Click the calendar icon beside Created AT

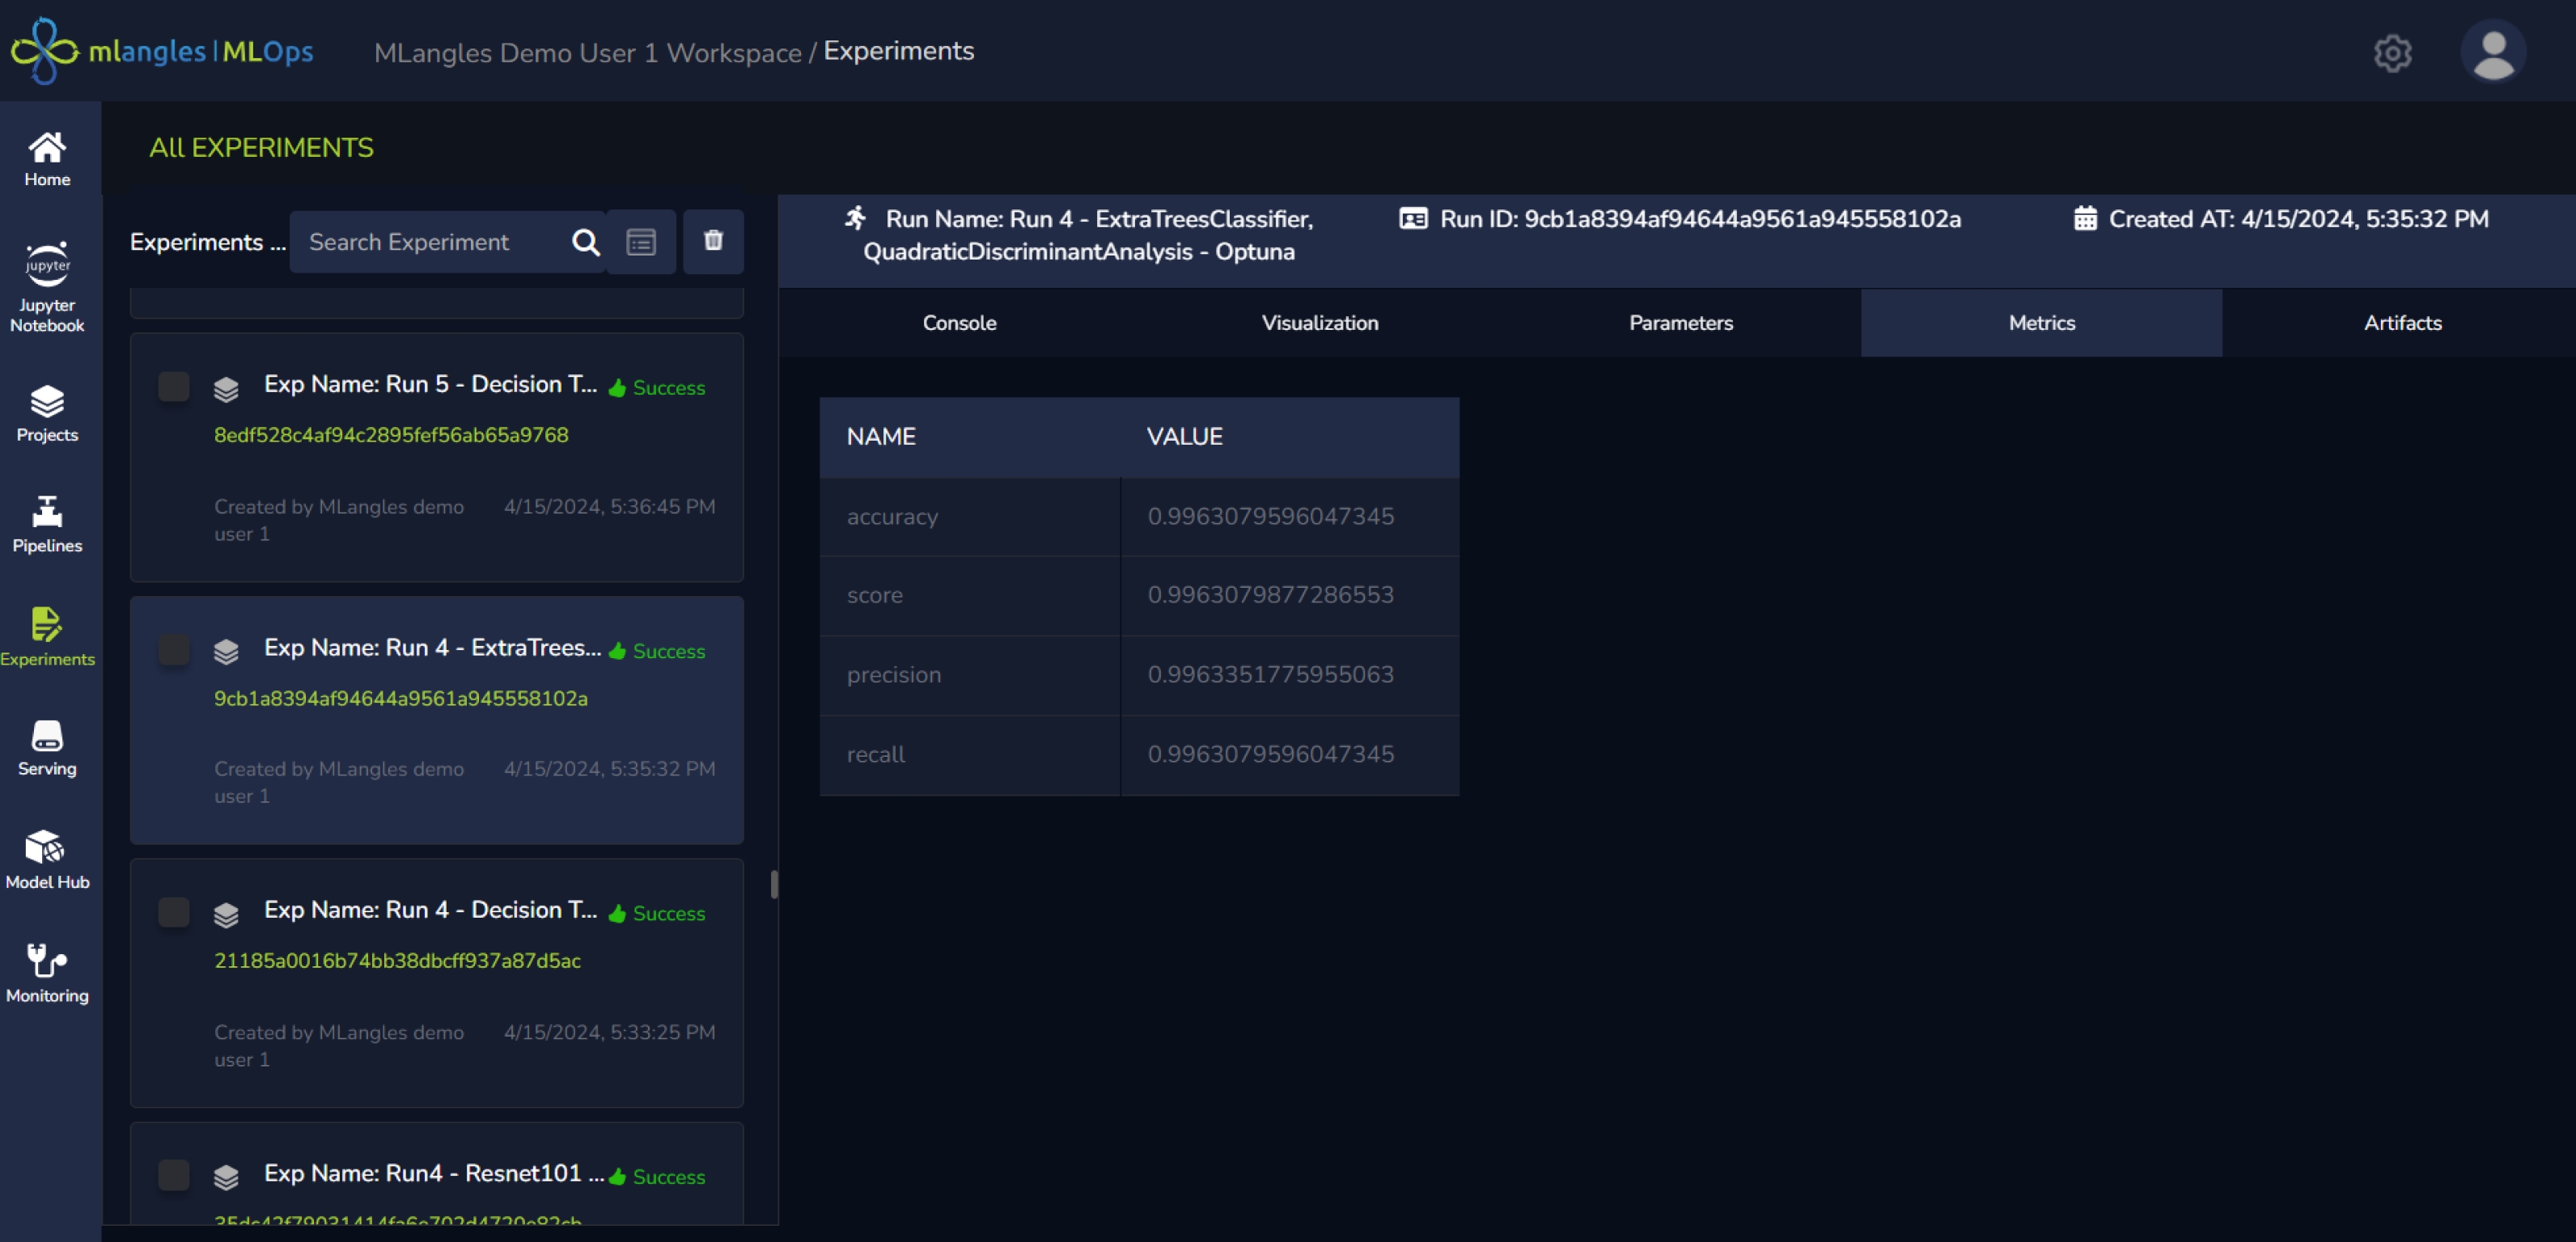[2085, 219]
